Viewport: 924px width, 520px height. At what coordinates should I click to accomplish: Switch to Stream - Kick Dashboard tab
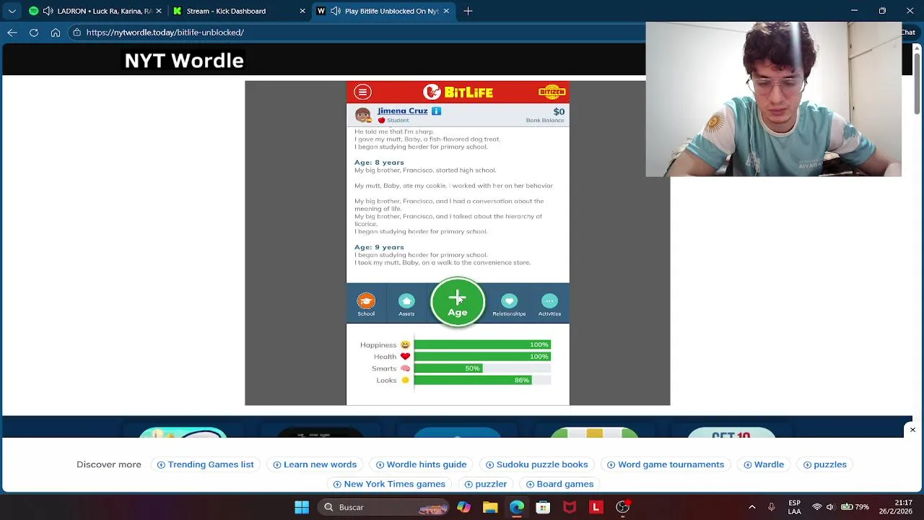(238, 11)
